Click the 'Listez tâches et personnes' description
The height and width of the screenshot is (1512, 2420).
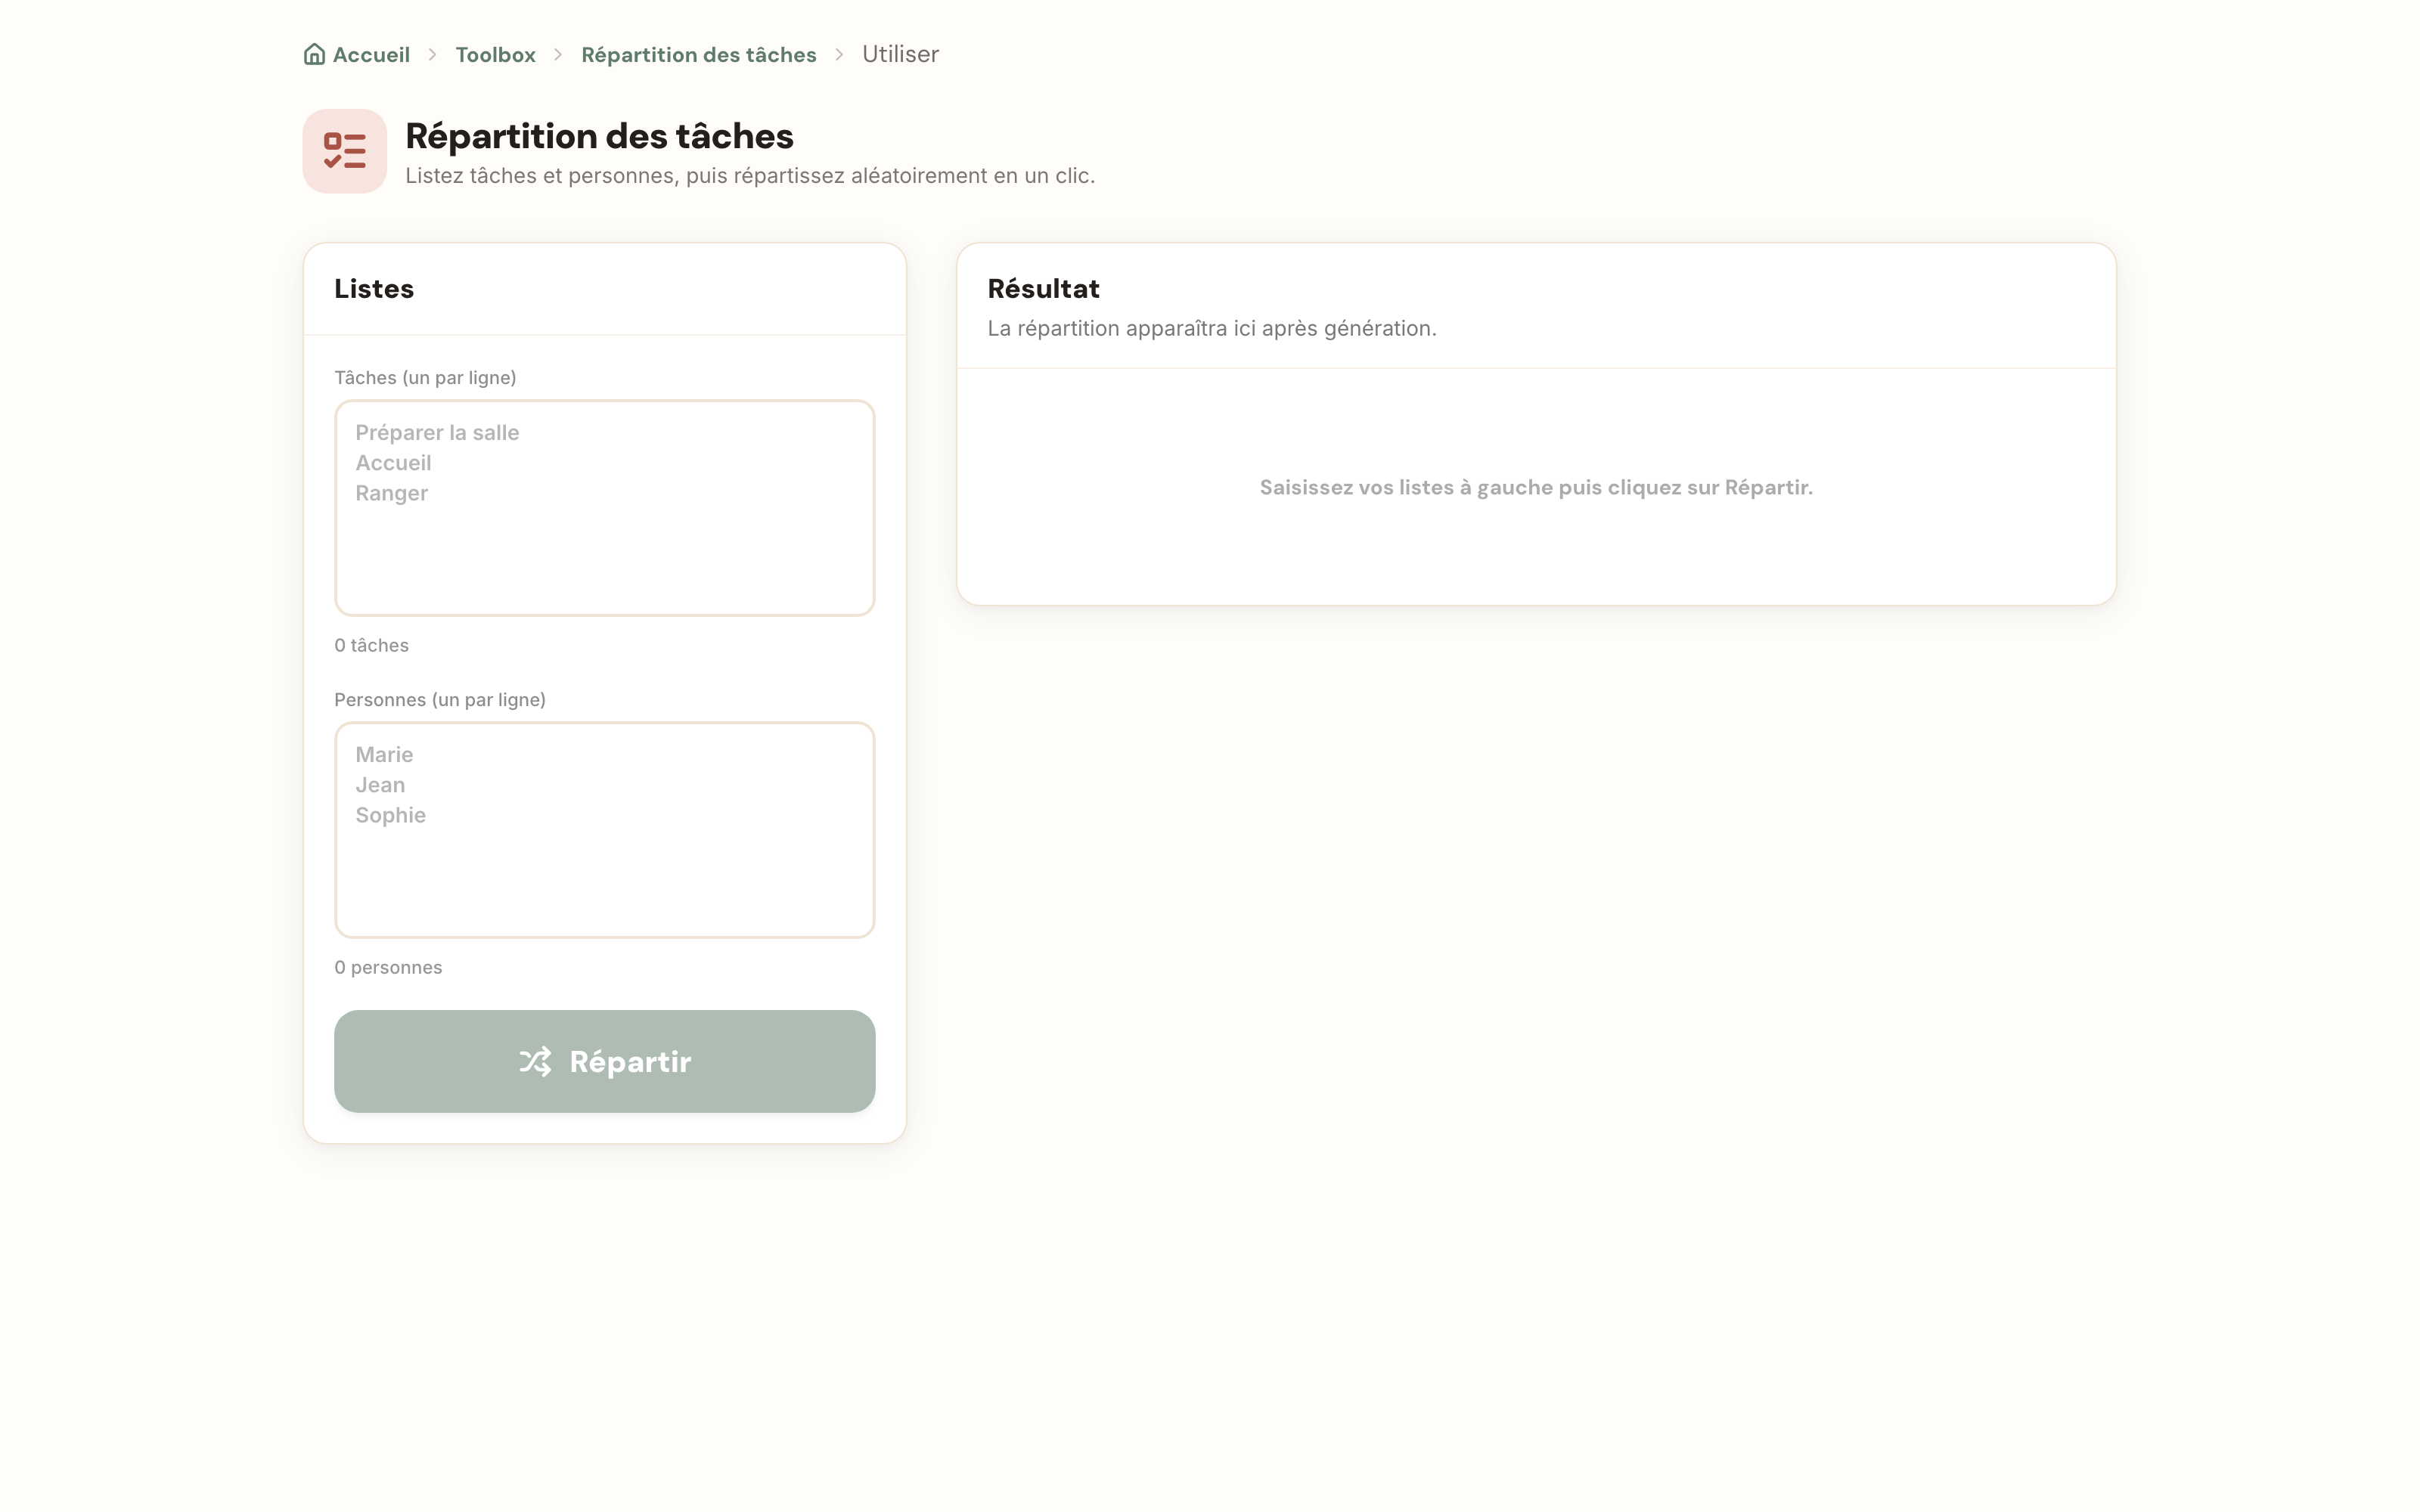pyautogui.click(x=750, y=176)
